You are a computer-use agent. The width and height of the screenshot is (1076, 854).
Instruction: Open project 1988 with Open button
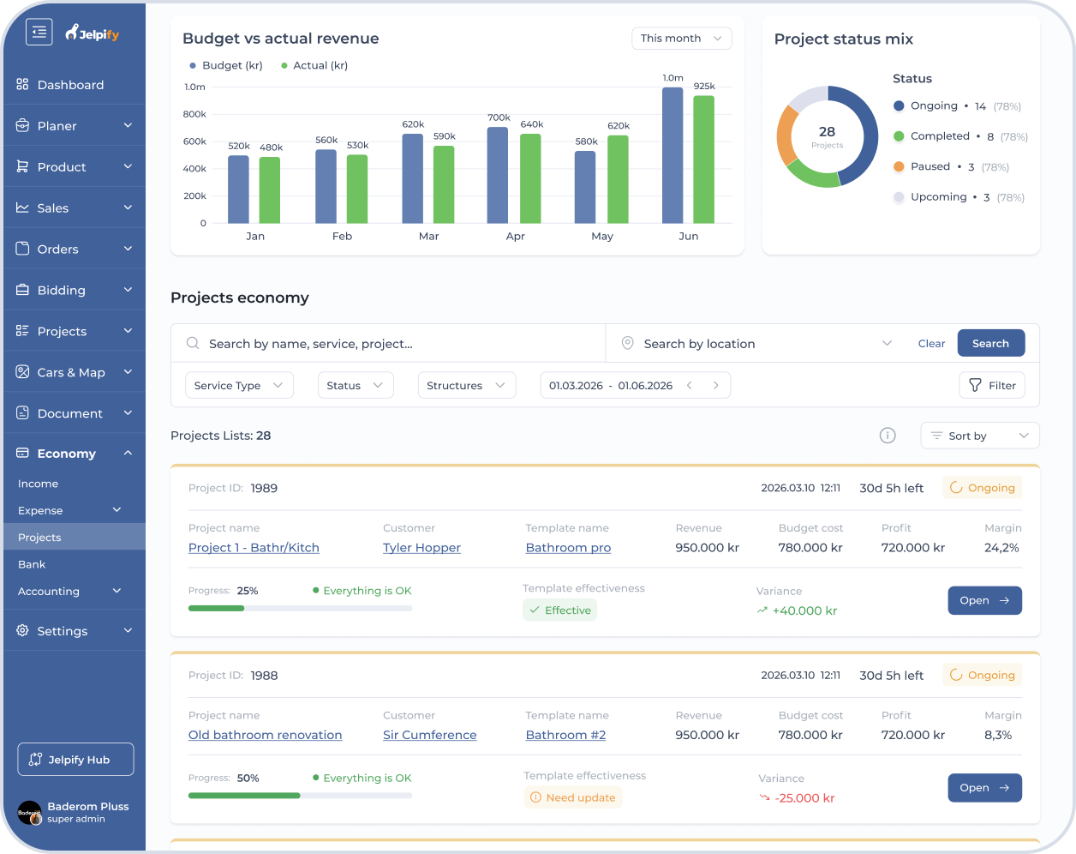click(x=985, y=788)
